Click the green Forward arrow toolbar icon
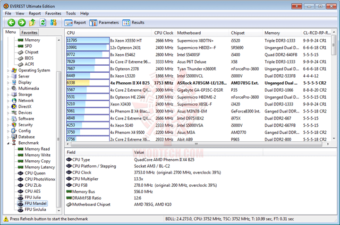 click(x=22, y=23)
